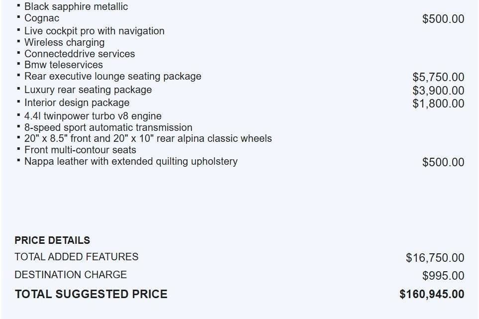Screen dimensions: 479x319
Task: Click the Live cockpit pro with navigation item
Action: pyautogui.click(x=94, y=31)
